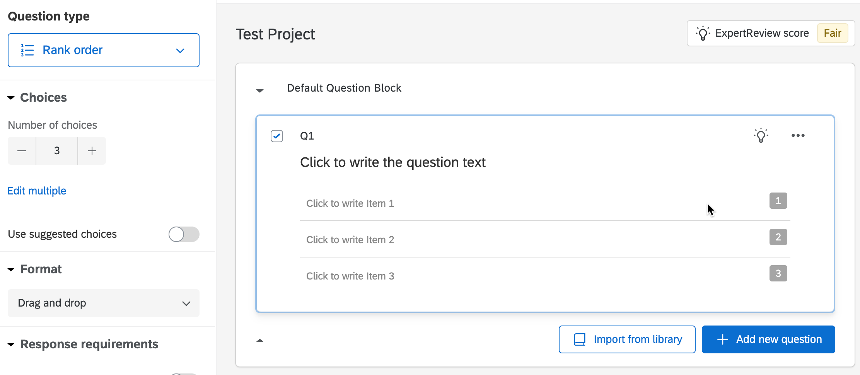Image resolution: width=860 pixels, height=375 pixels.
Task: Toggle the Q1 question checkbox
Action: [x=277, y=136]
